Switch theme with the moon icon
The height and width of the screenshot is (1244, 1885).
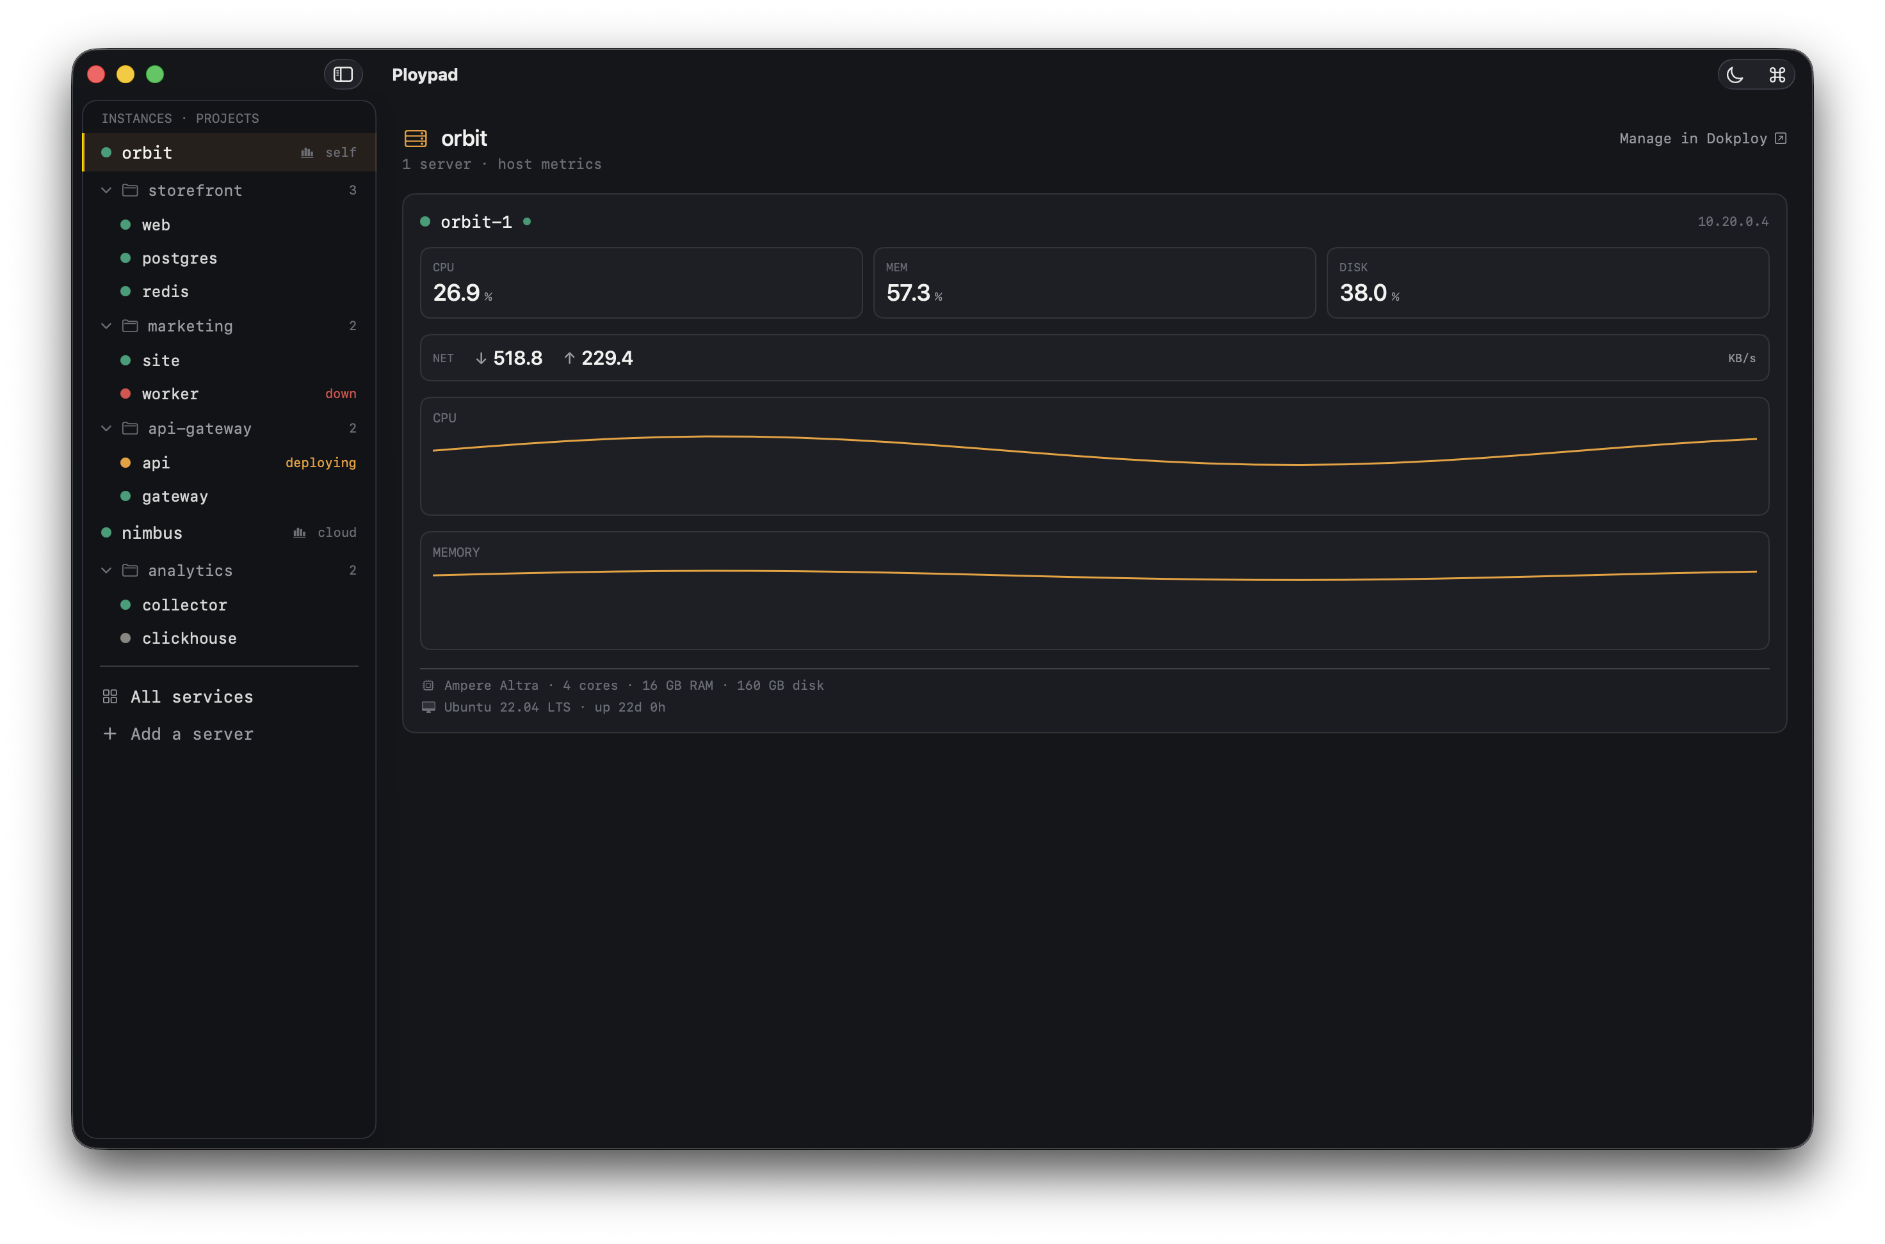coord(1734,75)
